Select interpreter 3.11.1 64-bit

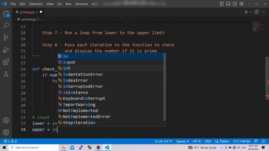241,141
